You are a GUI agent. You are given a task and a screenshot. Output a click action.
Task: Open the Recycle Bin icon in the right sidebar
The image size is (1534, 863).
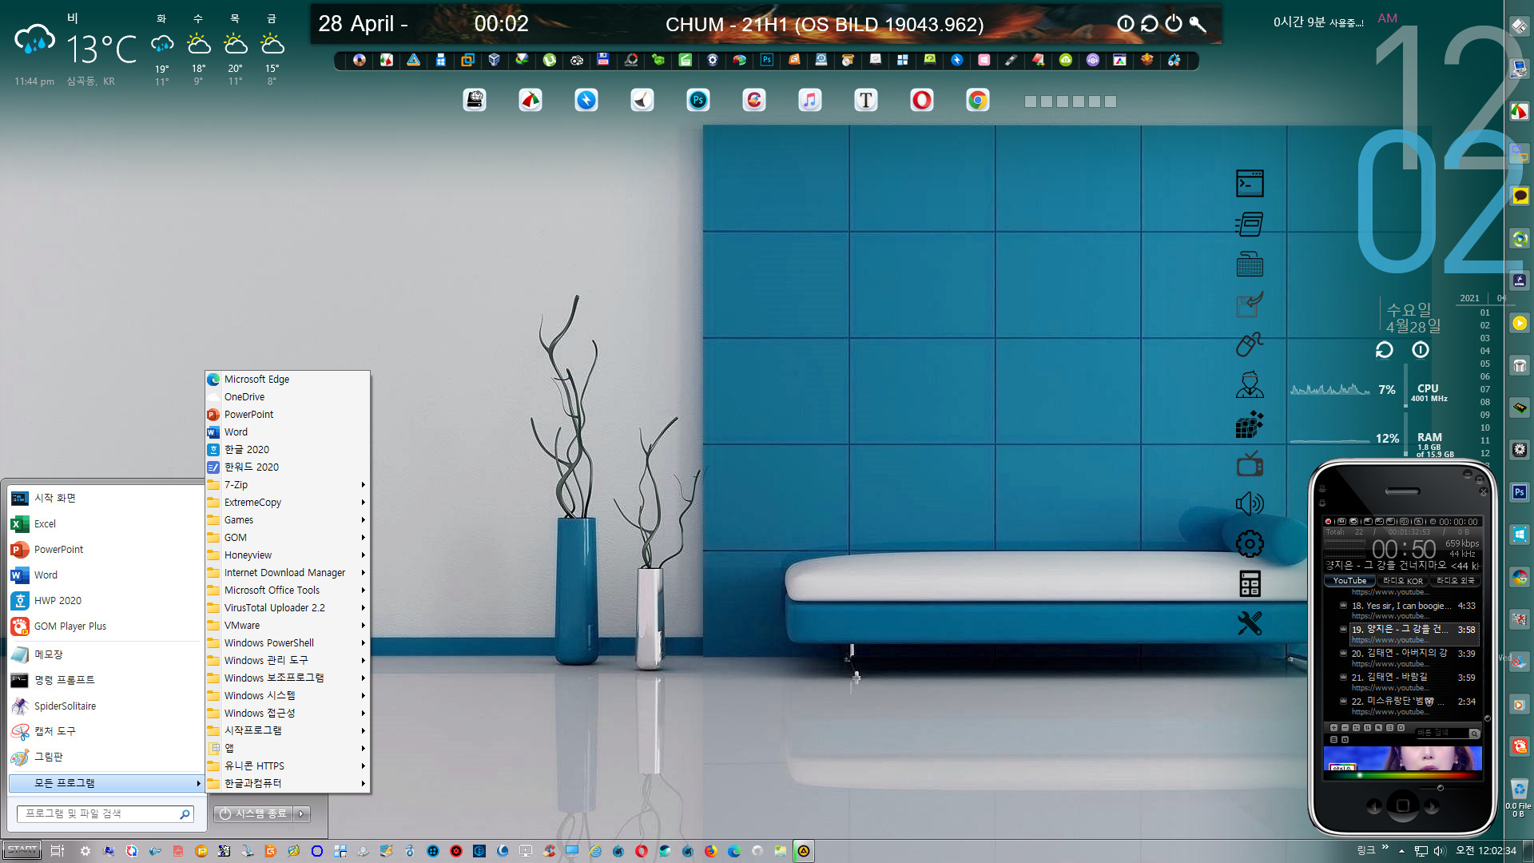point(1520,789)
